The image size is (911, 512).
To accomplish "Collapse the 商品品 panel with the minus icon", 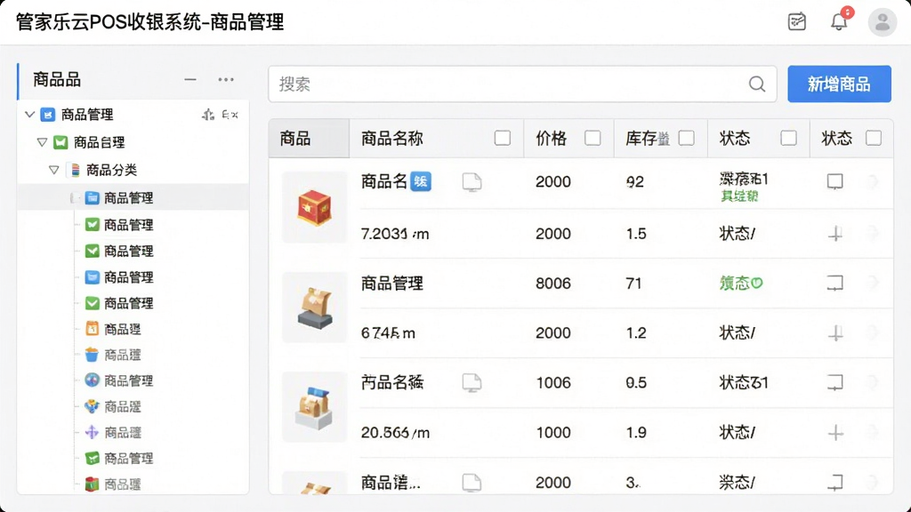I will pos(190,79).
